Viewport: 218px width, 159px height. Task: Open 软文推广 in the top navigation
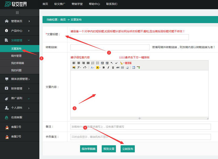60,4
